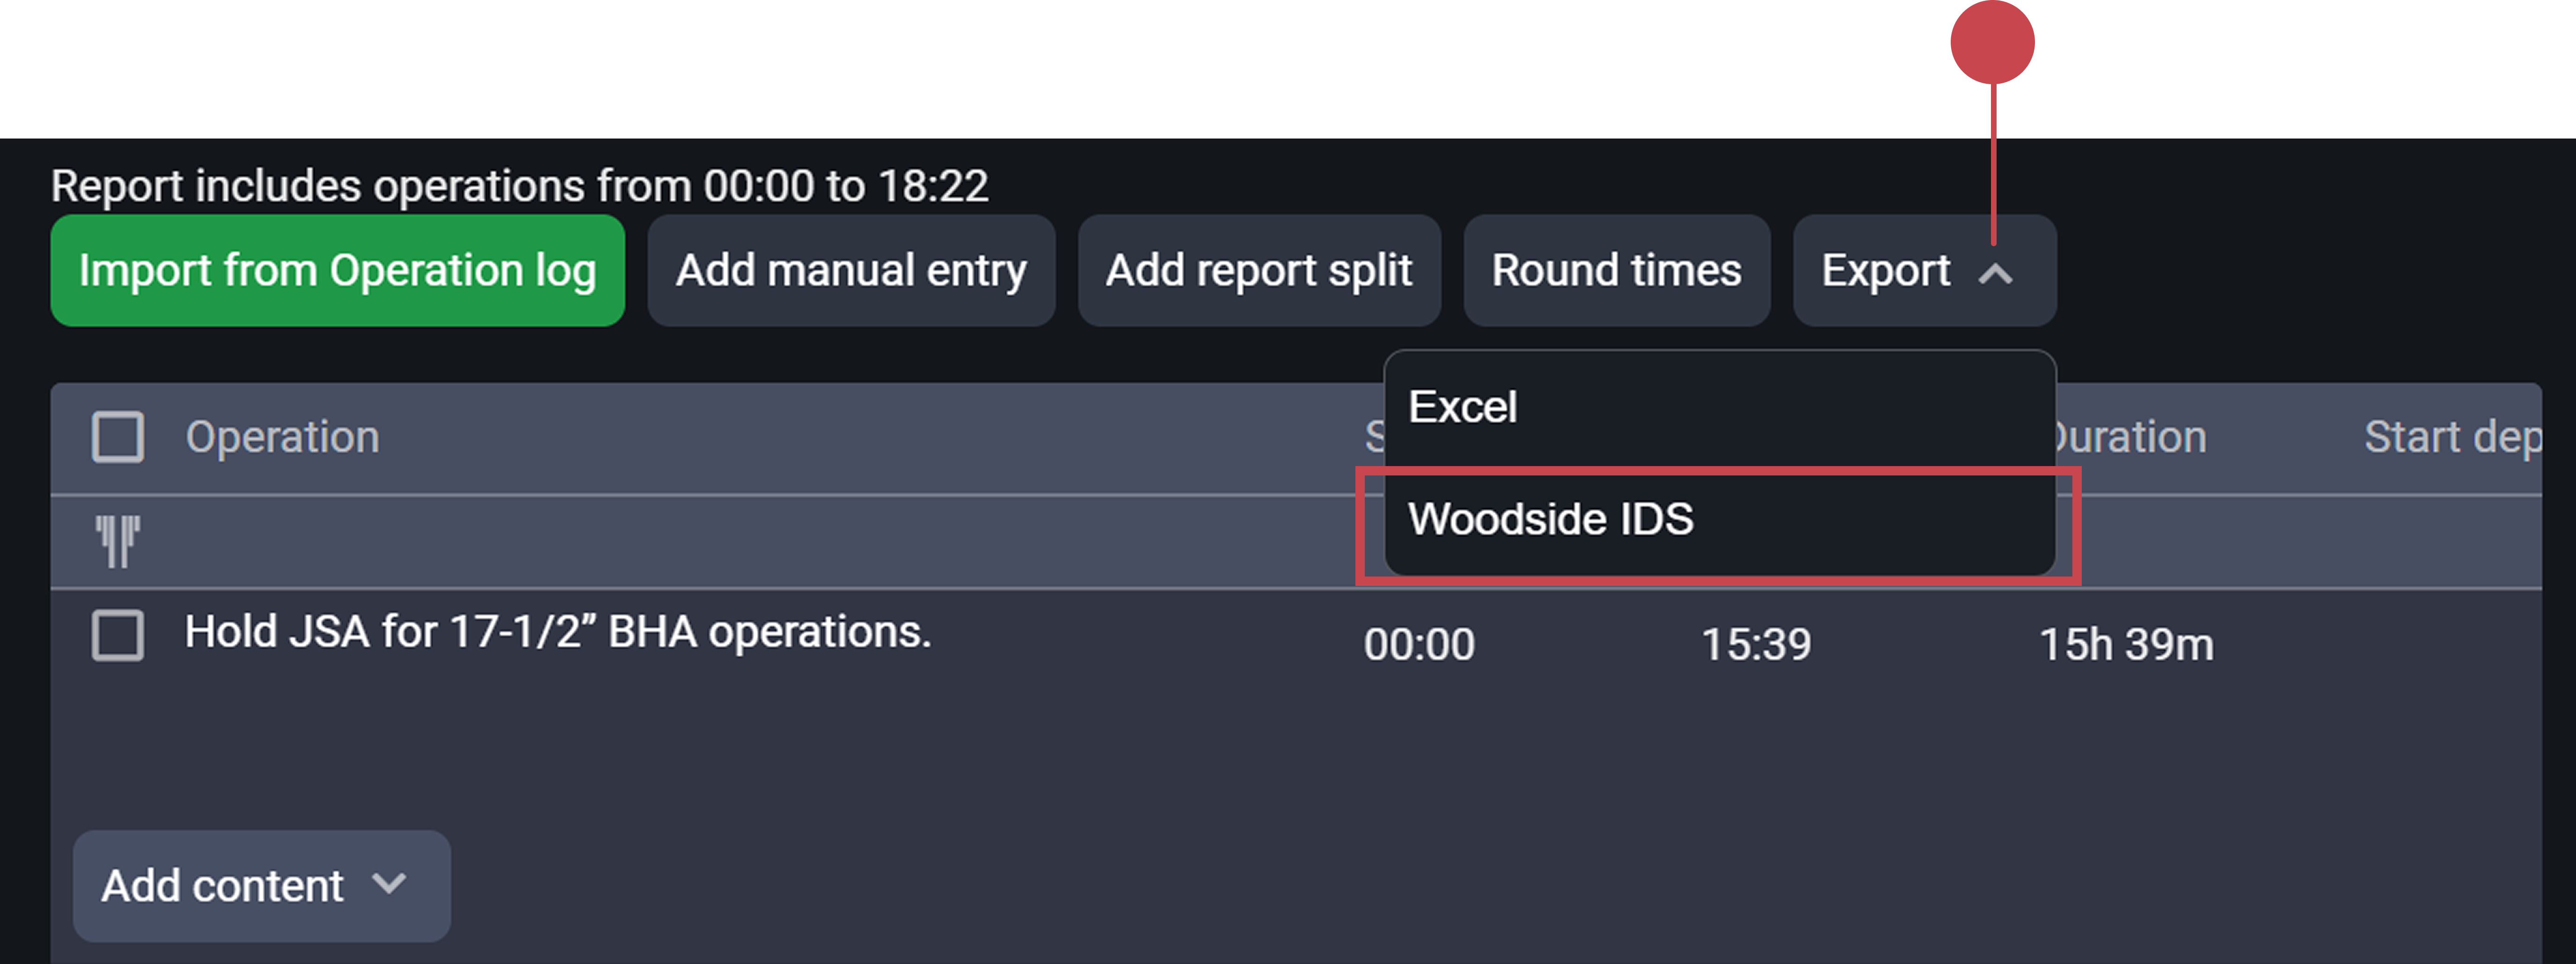Click the chevron on Add content button
This screenshot has width=2576, height=964.
coord(390,885)
